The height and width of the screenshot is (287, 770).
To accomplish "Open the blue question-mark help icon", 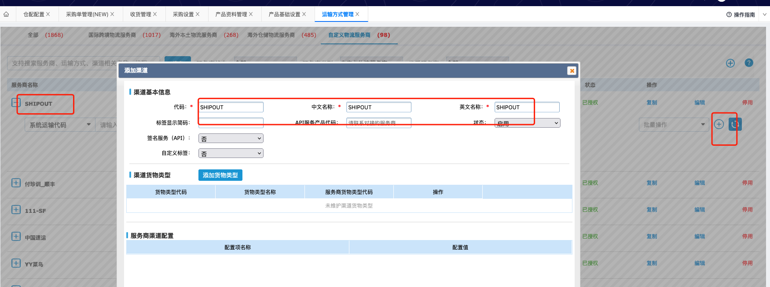I will [749, 63].
